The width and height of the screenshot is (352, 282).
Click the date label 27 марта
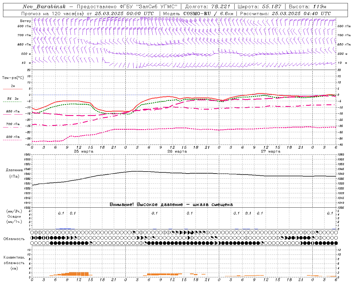(x=271, y=151)
